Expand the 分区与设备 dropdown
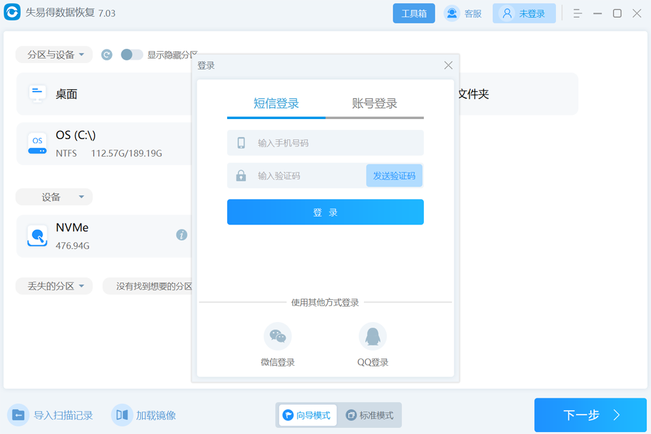Screen dimensions: 651x434 53,55
